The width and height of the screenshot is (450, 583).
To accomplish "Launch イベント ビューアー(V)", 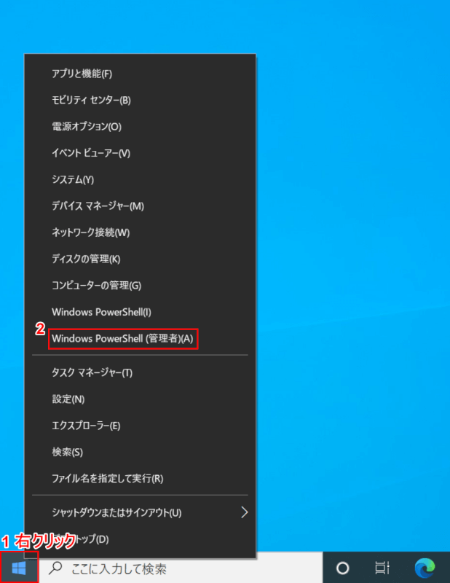I will 140,153.
